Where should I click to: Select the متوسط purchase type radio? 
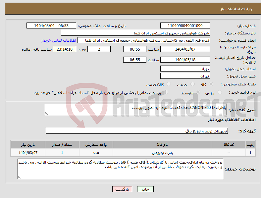click(x=198, y=92)
